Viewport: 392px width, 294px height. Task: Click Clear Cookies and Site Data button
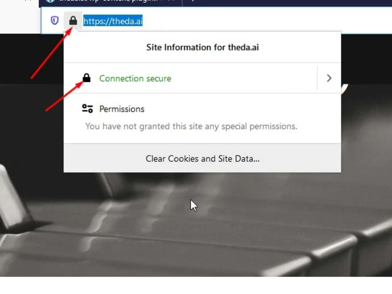(202, 158)
